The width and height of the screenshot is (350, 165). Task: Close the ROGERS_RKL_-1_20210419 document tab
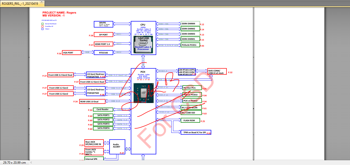42,2
